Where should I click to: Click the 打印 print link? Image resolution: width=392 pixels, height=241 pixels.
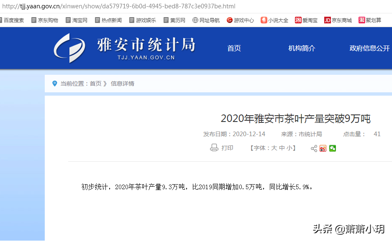coord(227,148)
